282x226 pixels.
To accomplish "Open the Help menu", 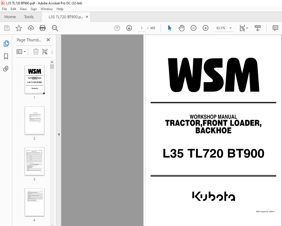I will pos(60,9).
